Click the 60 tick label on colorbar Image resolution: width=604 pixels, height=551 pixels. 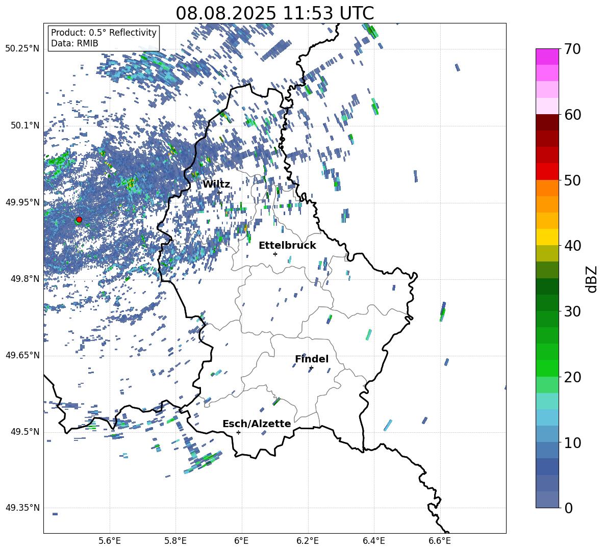[573, 115]
